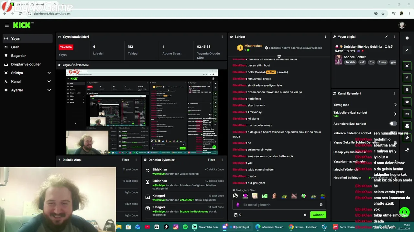414x232 pixels.
Task: Click the Filtre button in Etkinlik Akışı
Action: [125, 160]
